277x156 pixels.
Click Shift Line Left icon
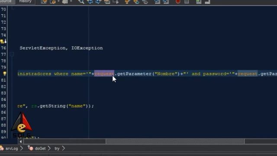(157, 2)
